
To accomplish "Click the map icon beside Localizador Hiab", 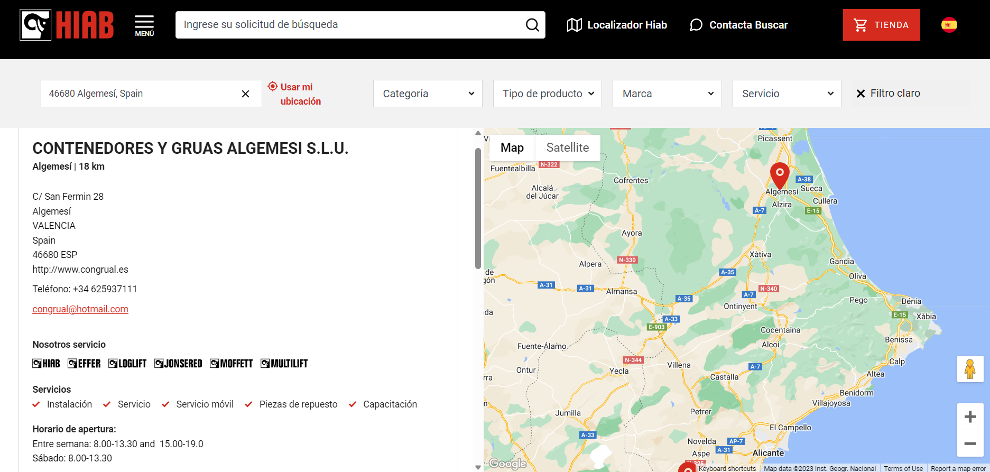I will point(574,25).
